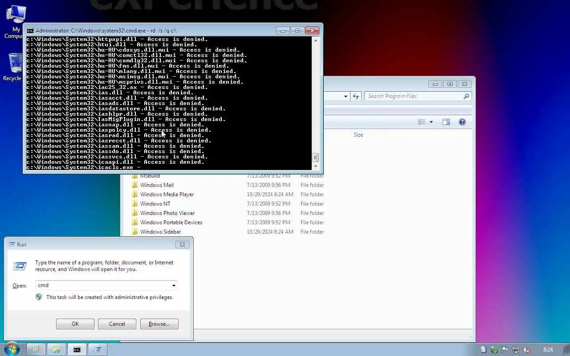Maximize the Program Files Explorer window
This screenshot has height=356, width=570.
pyautogui.click(x=450, y=84)
